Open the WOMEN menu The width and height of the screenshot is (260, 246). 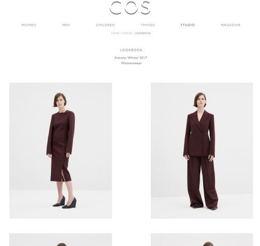[x=29, y=25]
